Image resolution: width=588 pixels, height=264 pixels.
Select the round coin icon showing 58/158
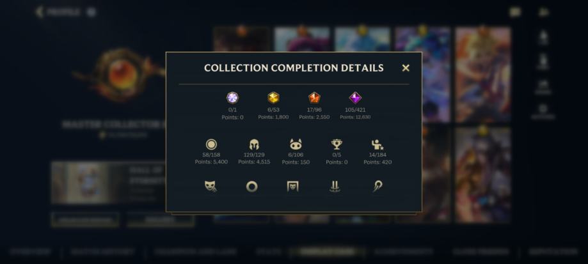click(x=212, y=144)
